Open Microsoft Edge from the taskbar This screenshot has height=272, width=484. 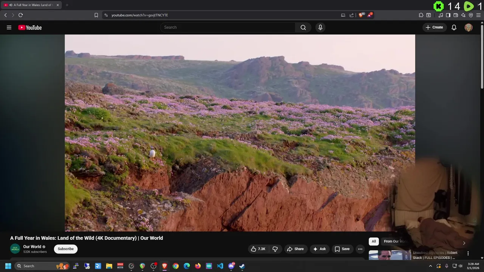(187, 266)
